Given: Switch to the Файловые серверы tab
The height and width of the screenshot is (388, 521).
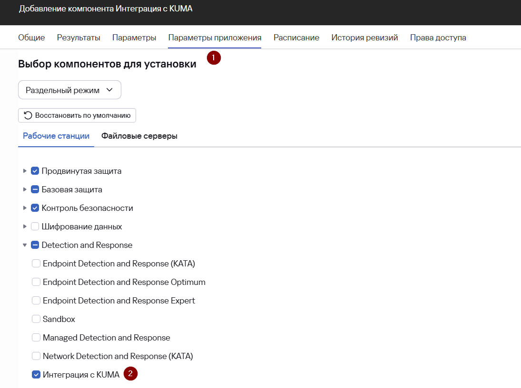Looking at the screenshot, I should [139, 136].
